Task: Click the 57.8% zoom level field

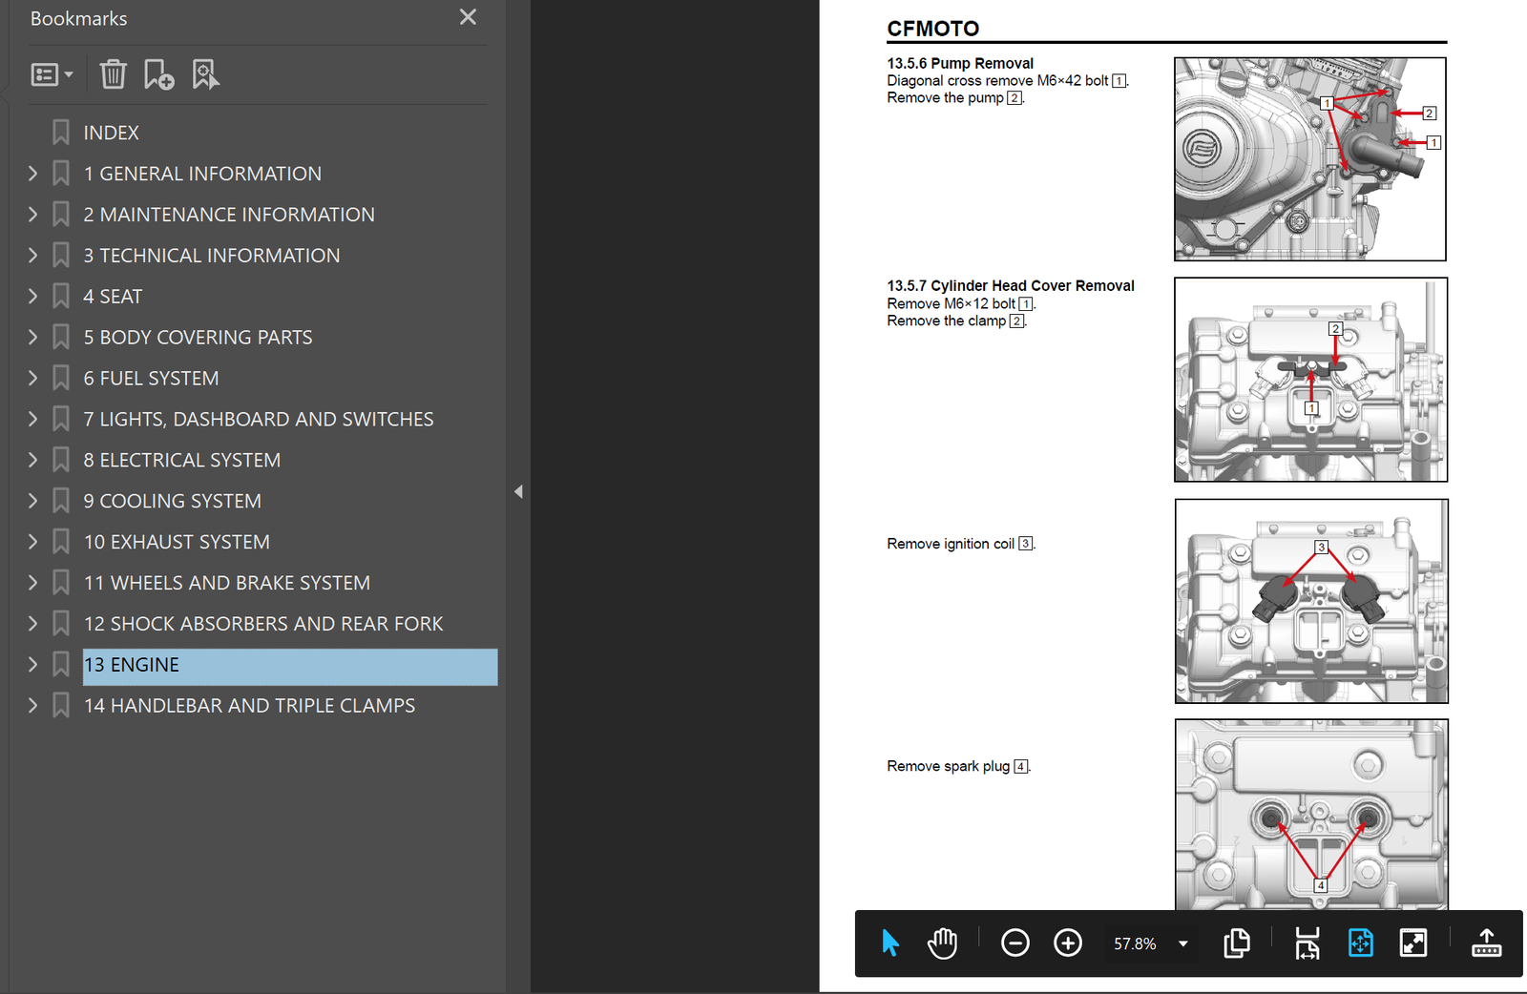Action: tap(1135, 943)
